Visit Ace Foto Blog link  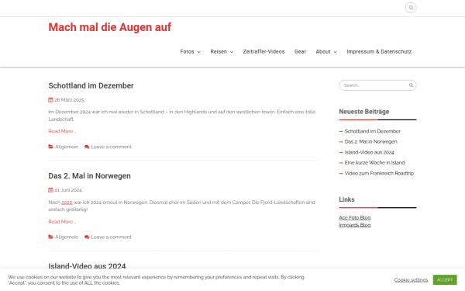click(x=355, y=217)
